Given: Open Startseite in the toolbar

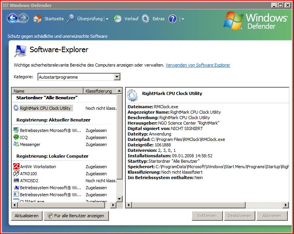Looking at the screenshot, I should (54, 19).
